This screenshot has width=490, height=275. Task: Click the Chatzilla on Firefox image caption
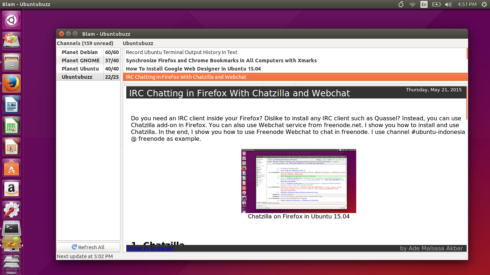point(298,216)
